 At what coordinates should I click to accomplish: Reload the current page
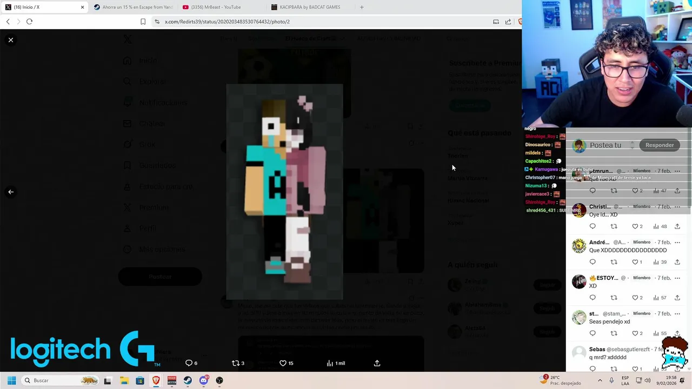click(x=29, y=22)
